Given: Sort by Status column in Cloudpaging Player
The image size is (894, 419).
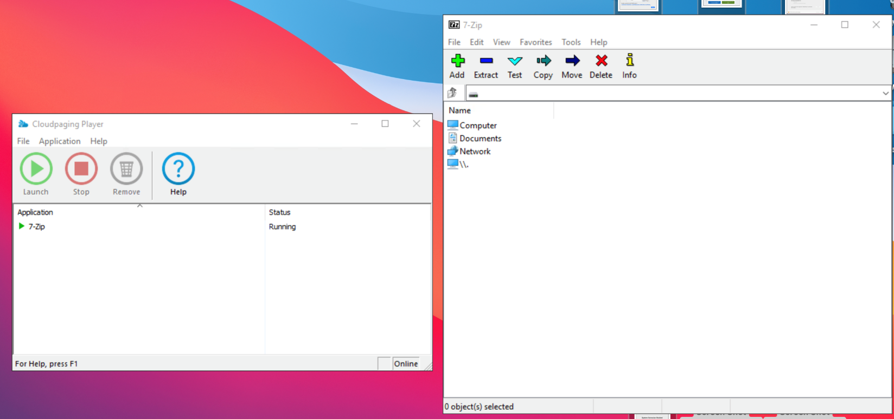Looking at the screenshot, I should click(x=347, y=212).
